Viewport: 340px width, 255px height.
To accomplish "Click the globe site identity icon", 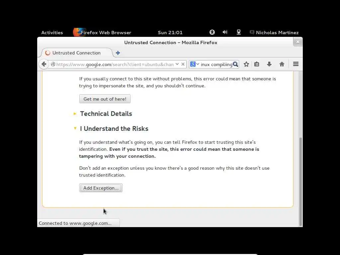I will (x=53, y=64).
